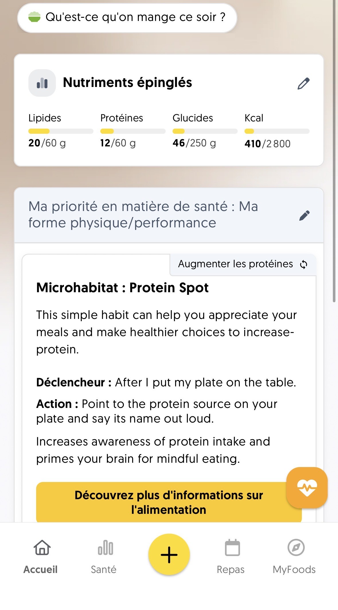This screenshot has width=338, height=610.
Task: Tap the green bowl icon
Action: click(34, 17)
